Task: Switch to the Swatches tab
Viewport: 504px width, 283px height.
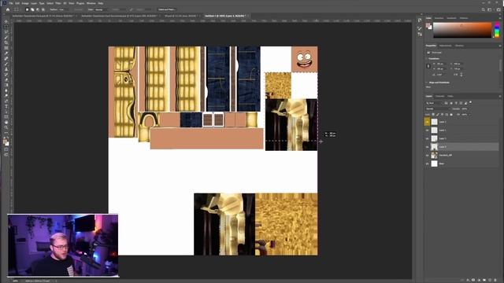Action: tap(439, 18)
